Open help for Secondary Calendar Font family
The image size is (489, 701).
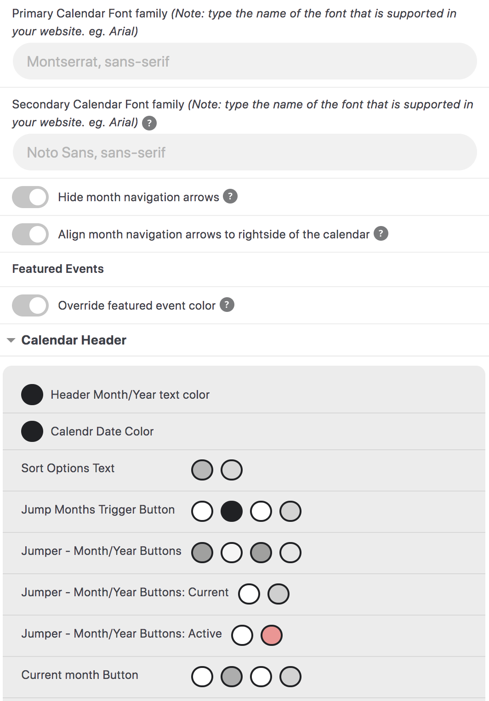click(150, 123)
